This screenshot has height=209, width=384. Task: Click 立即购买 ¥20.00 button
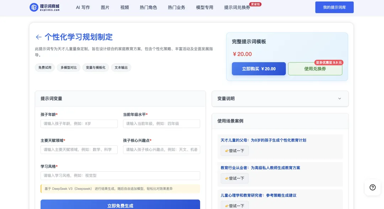[258, 69]
